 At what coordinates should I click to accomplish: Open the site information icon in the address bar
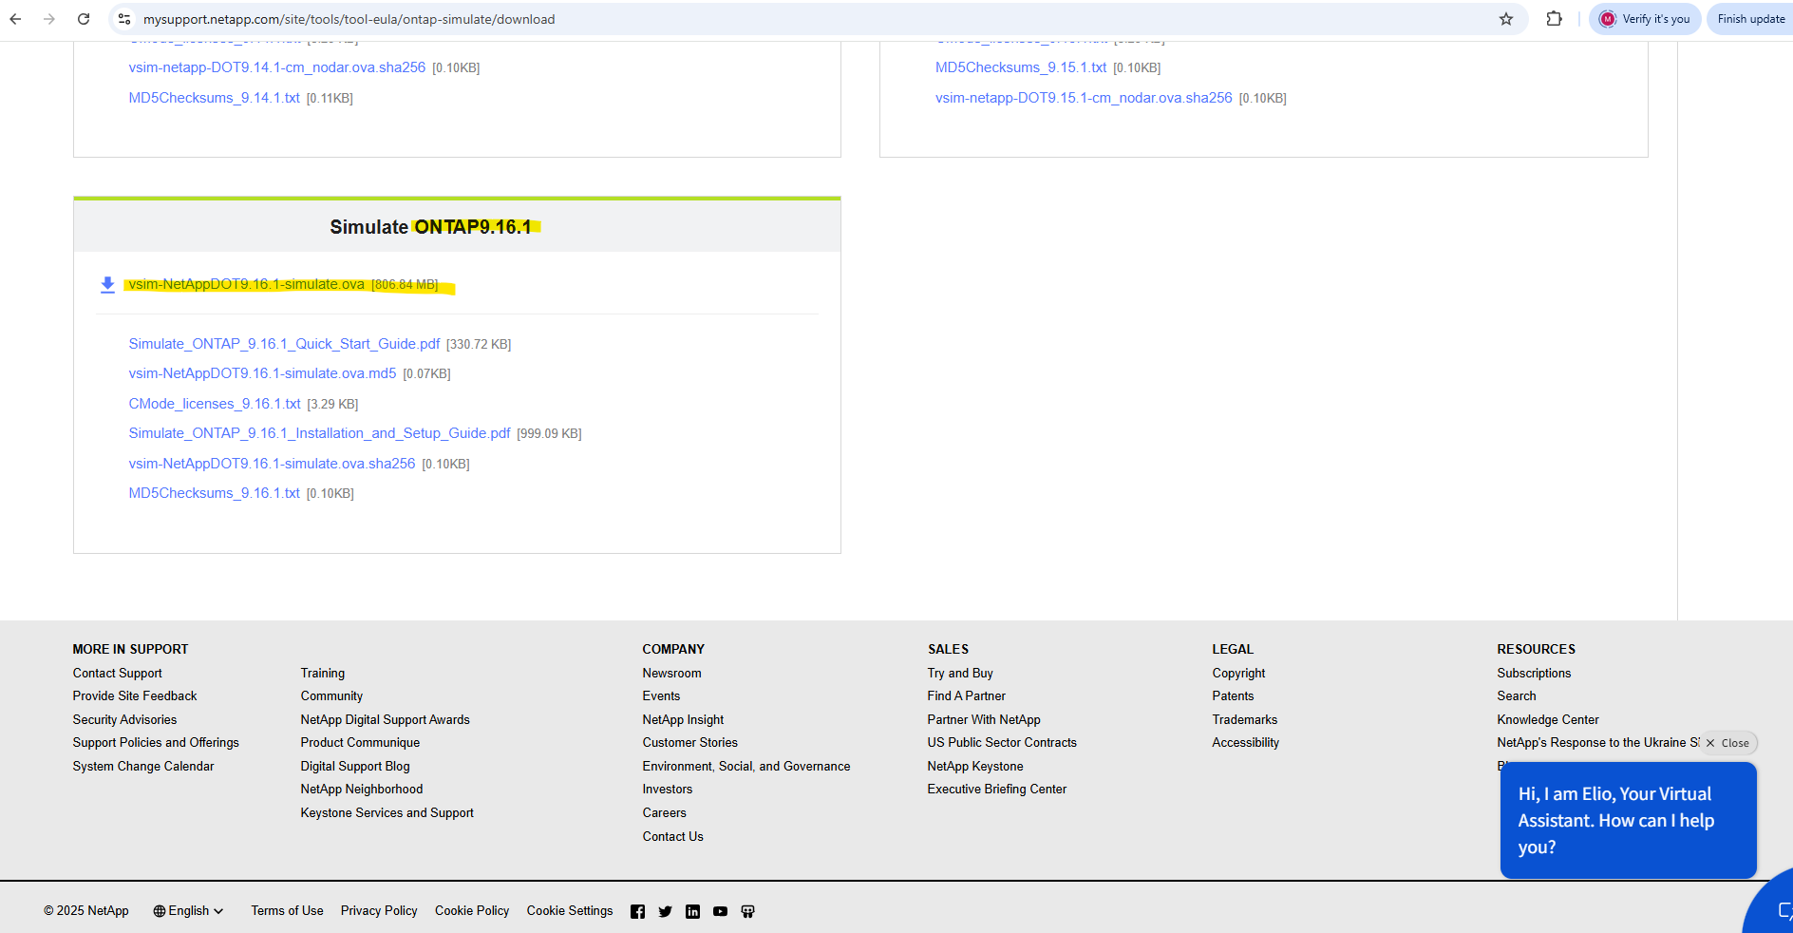click(x=124, y=19)
